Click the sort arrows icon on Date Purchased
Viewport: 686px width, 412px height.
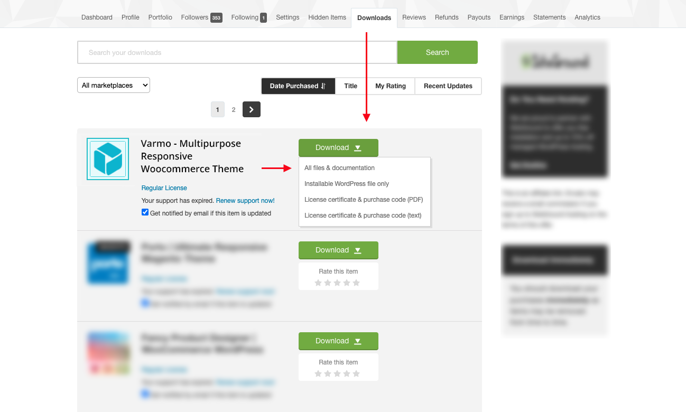pos(323,86)
